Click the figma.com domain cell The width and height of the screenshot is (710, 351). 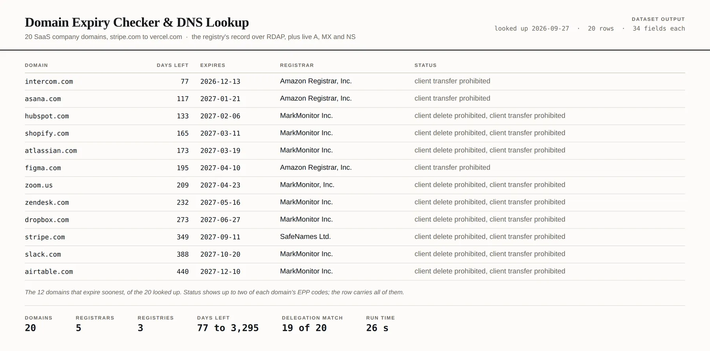tap(43, 168)
